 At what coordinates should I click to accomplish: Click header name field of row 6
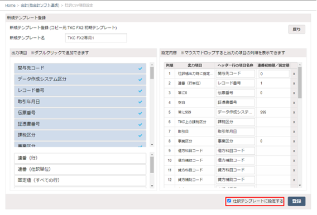(x=236, y=122)
